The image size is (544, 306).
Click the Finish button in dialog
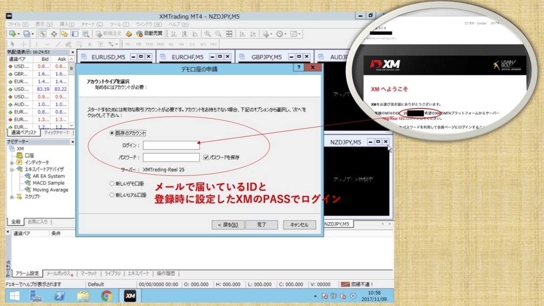[x=261, y=225]
